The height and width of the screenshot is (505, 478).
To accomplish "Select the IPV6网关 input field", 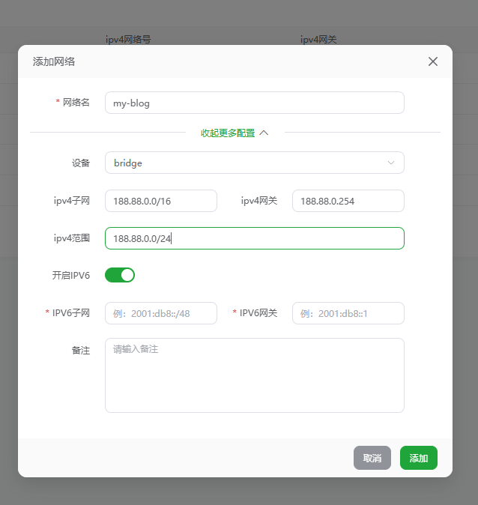I will tap(348, 313).
